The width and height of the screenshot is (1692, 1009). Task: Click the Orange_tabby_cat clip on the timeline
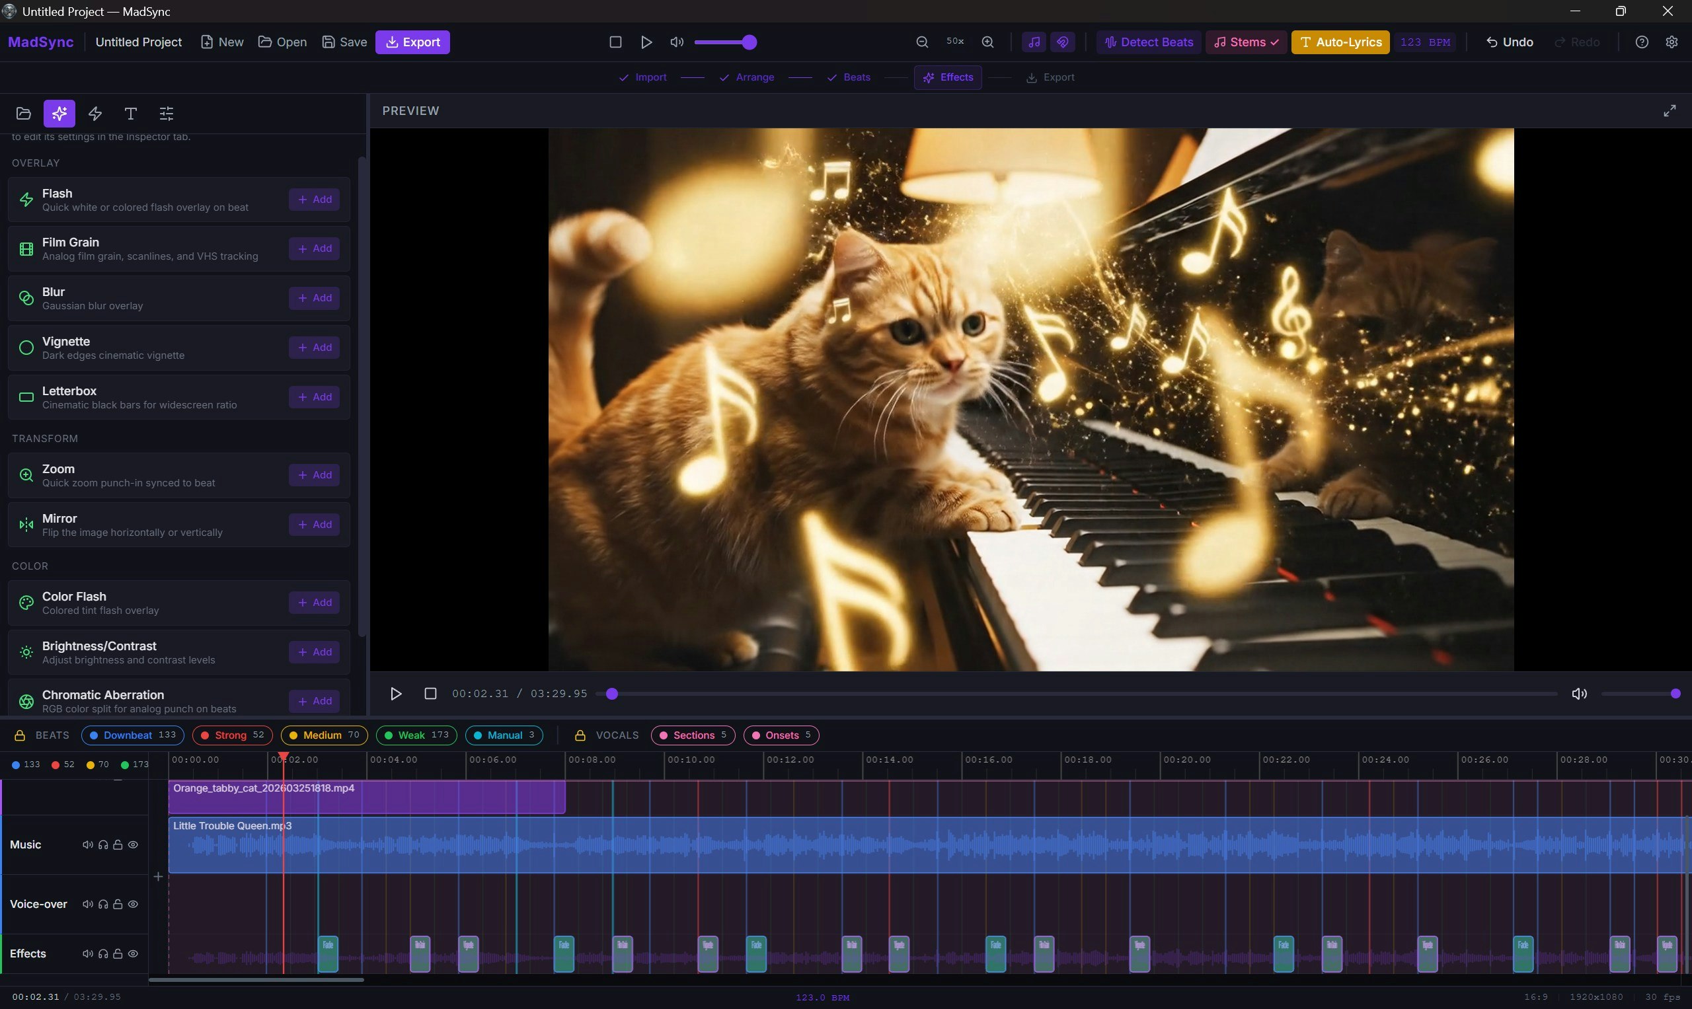pyautogui.click(x=367, y=796)
